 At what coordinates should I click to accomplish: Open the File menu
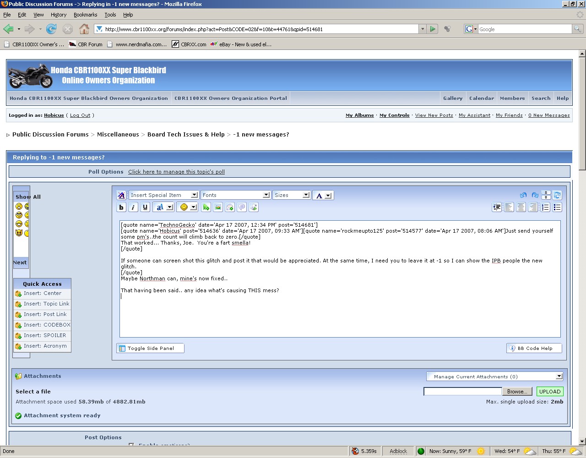7,15
